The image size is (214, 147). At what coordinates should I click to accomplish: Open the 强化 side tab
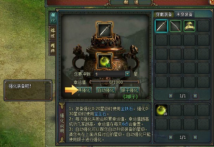click(53, 18)
